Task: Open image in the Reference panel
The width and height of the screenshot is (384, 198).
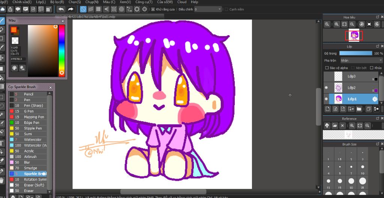Action: coord(334,126)
